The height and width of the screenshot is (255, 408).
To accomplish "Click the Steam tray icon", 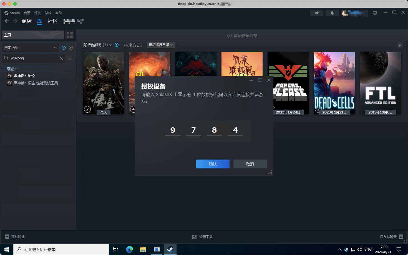I will (x=346, y=249).
